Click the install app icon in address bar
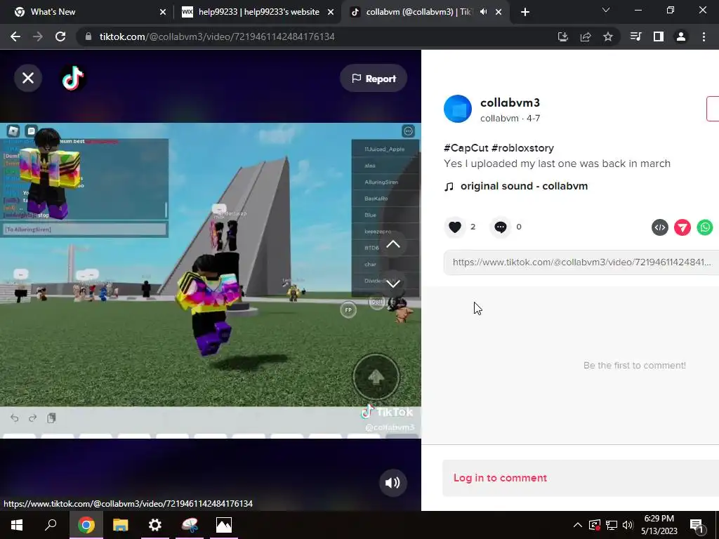The width and height of the screenshot is (719, 539). 563,36
